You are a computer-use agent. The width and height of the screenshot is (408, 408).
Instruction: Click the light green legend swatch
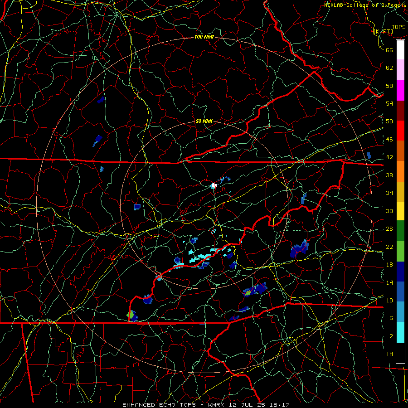coord(400,251)
